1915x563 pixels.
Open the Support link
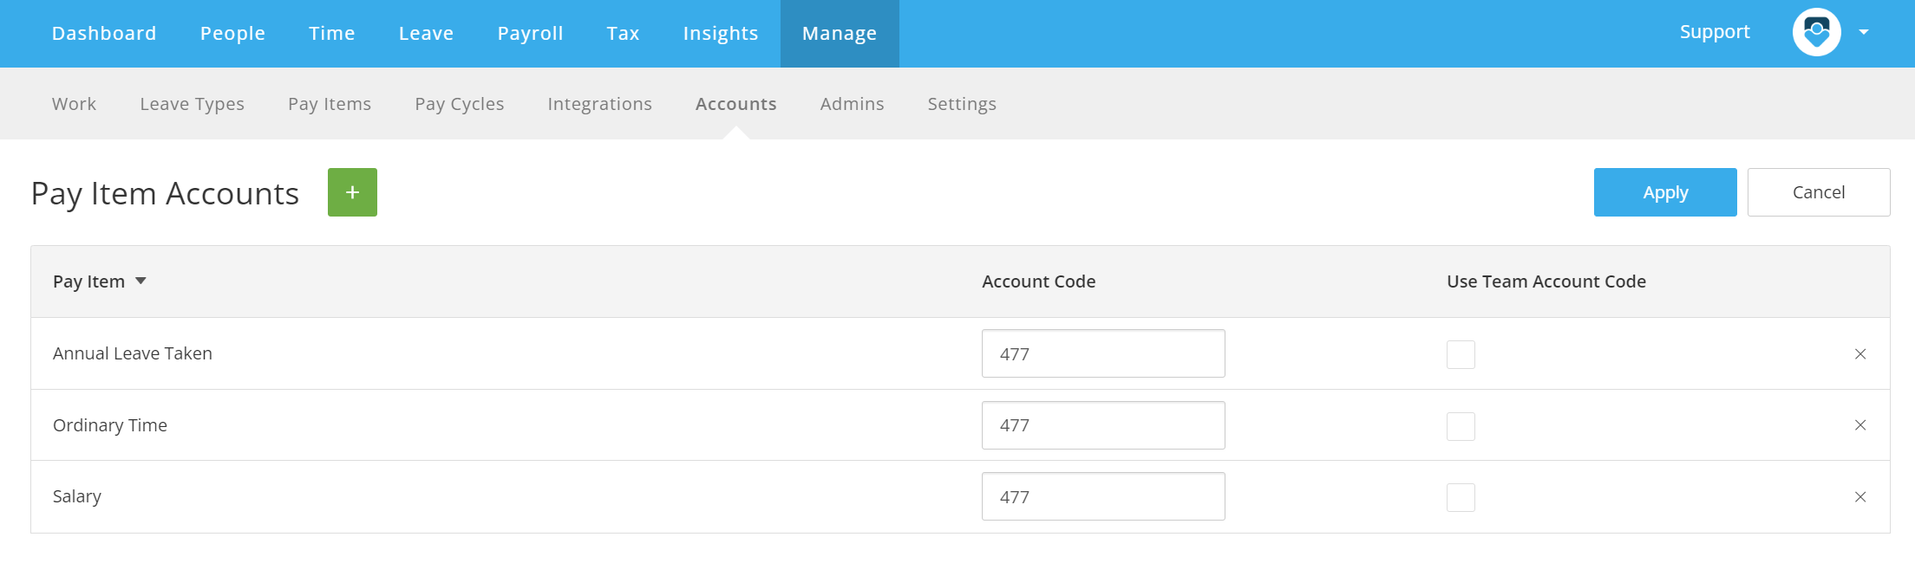tap(1715, 32)
